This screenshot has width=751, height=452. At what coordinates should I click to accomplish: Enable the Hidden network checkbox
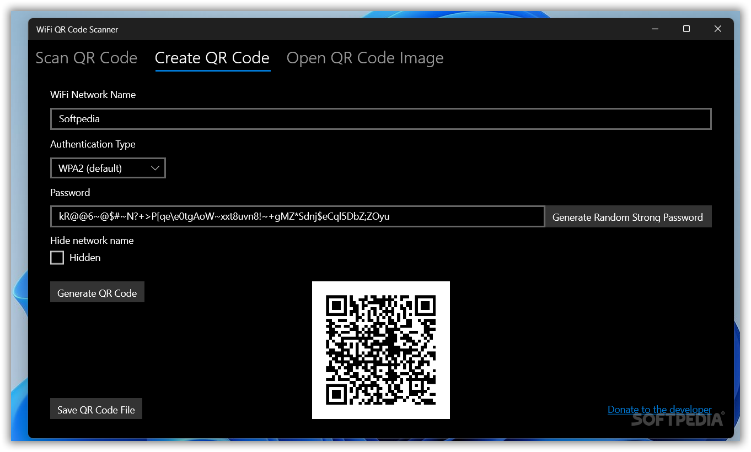click(57, 258)
